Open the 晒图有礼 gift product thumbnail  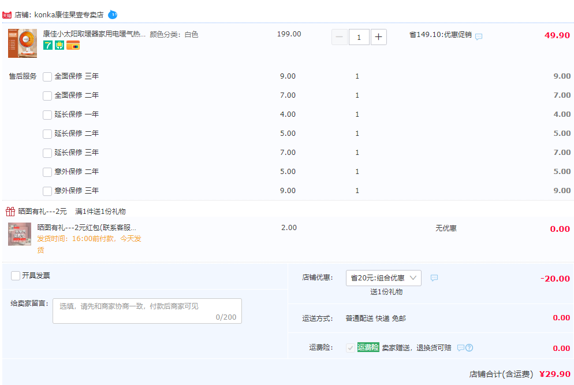pyautogui.click(x=20, y=234)
